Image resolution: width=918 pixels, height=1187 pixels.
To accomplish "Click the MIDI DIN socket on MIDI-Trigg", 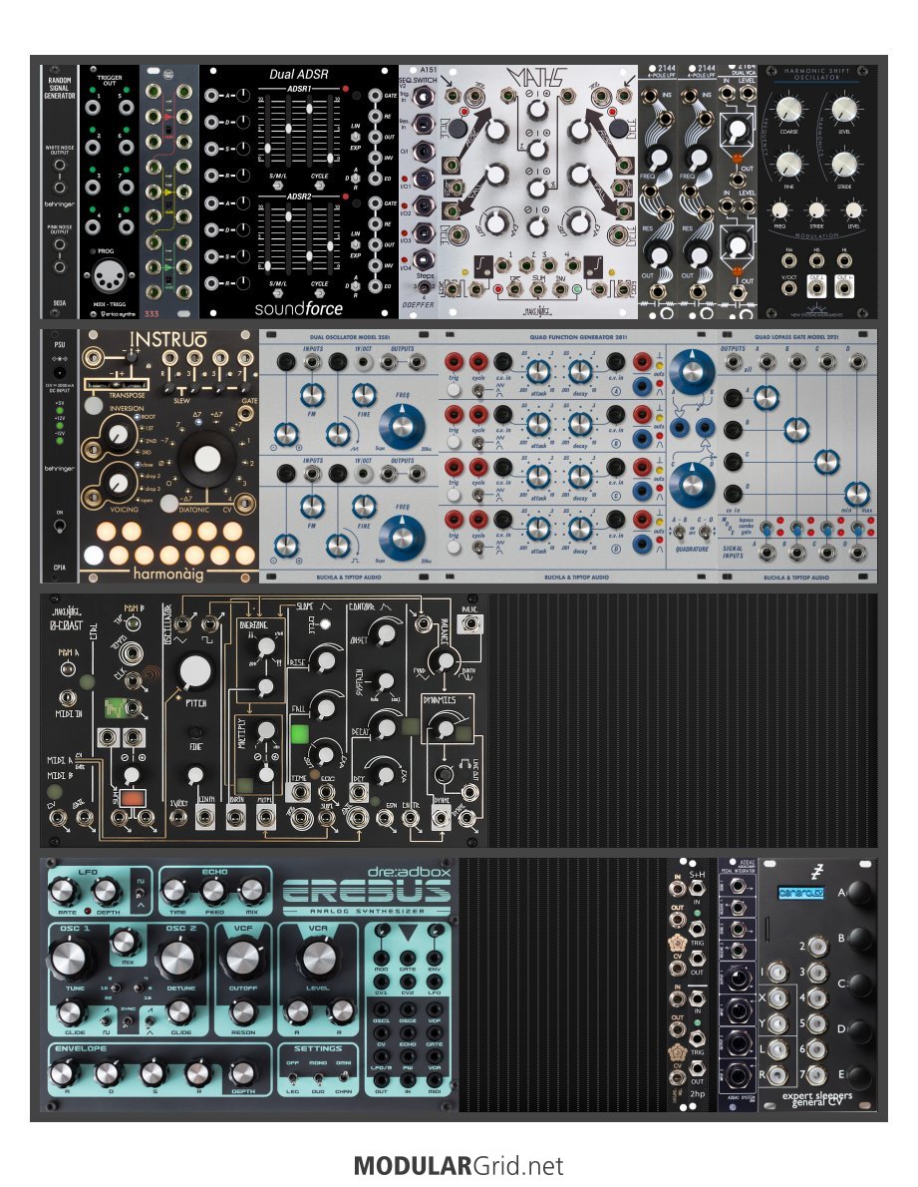I will (109, 277).
